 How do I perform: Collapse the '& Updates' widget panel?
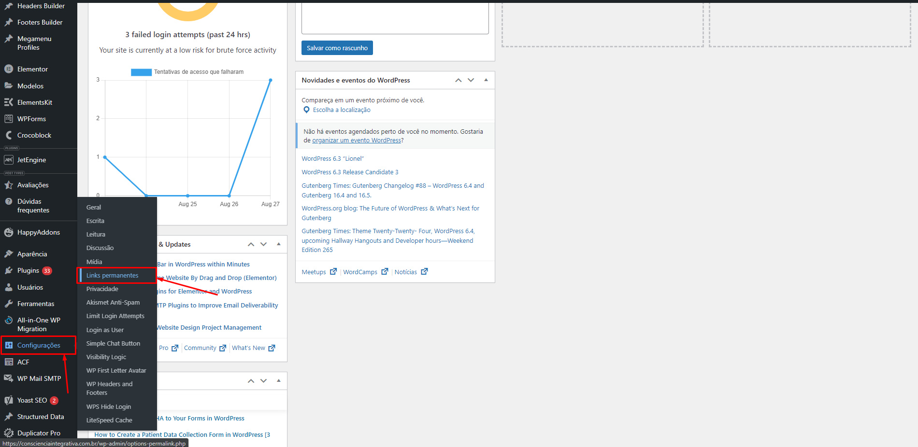[279, 244]
